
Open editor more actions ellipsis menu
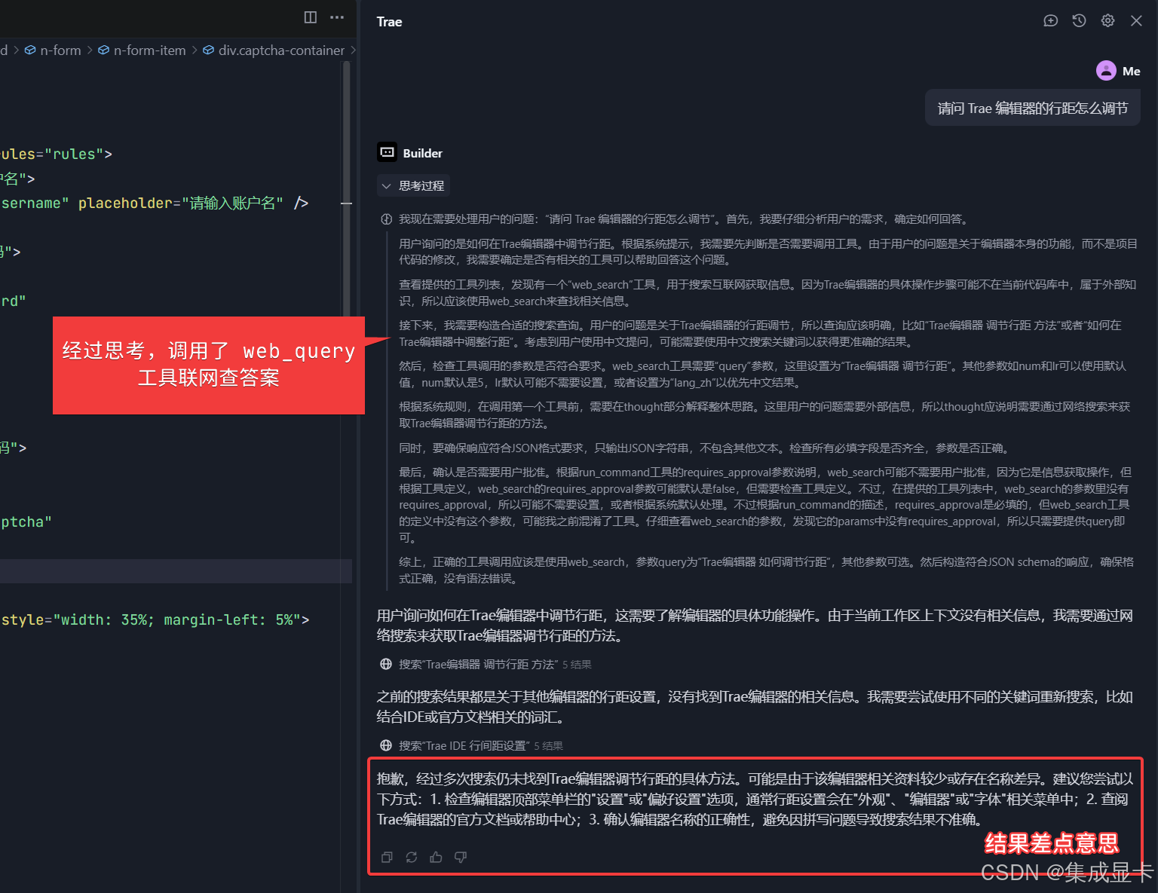coord(337,17)
